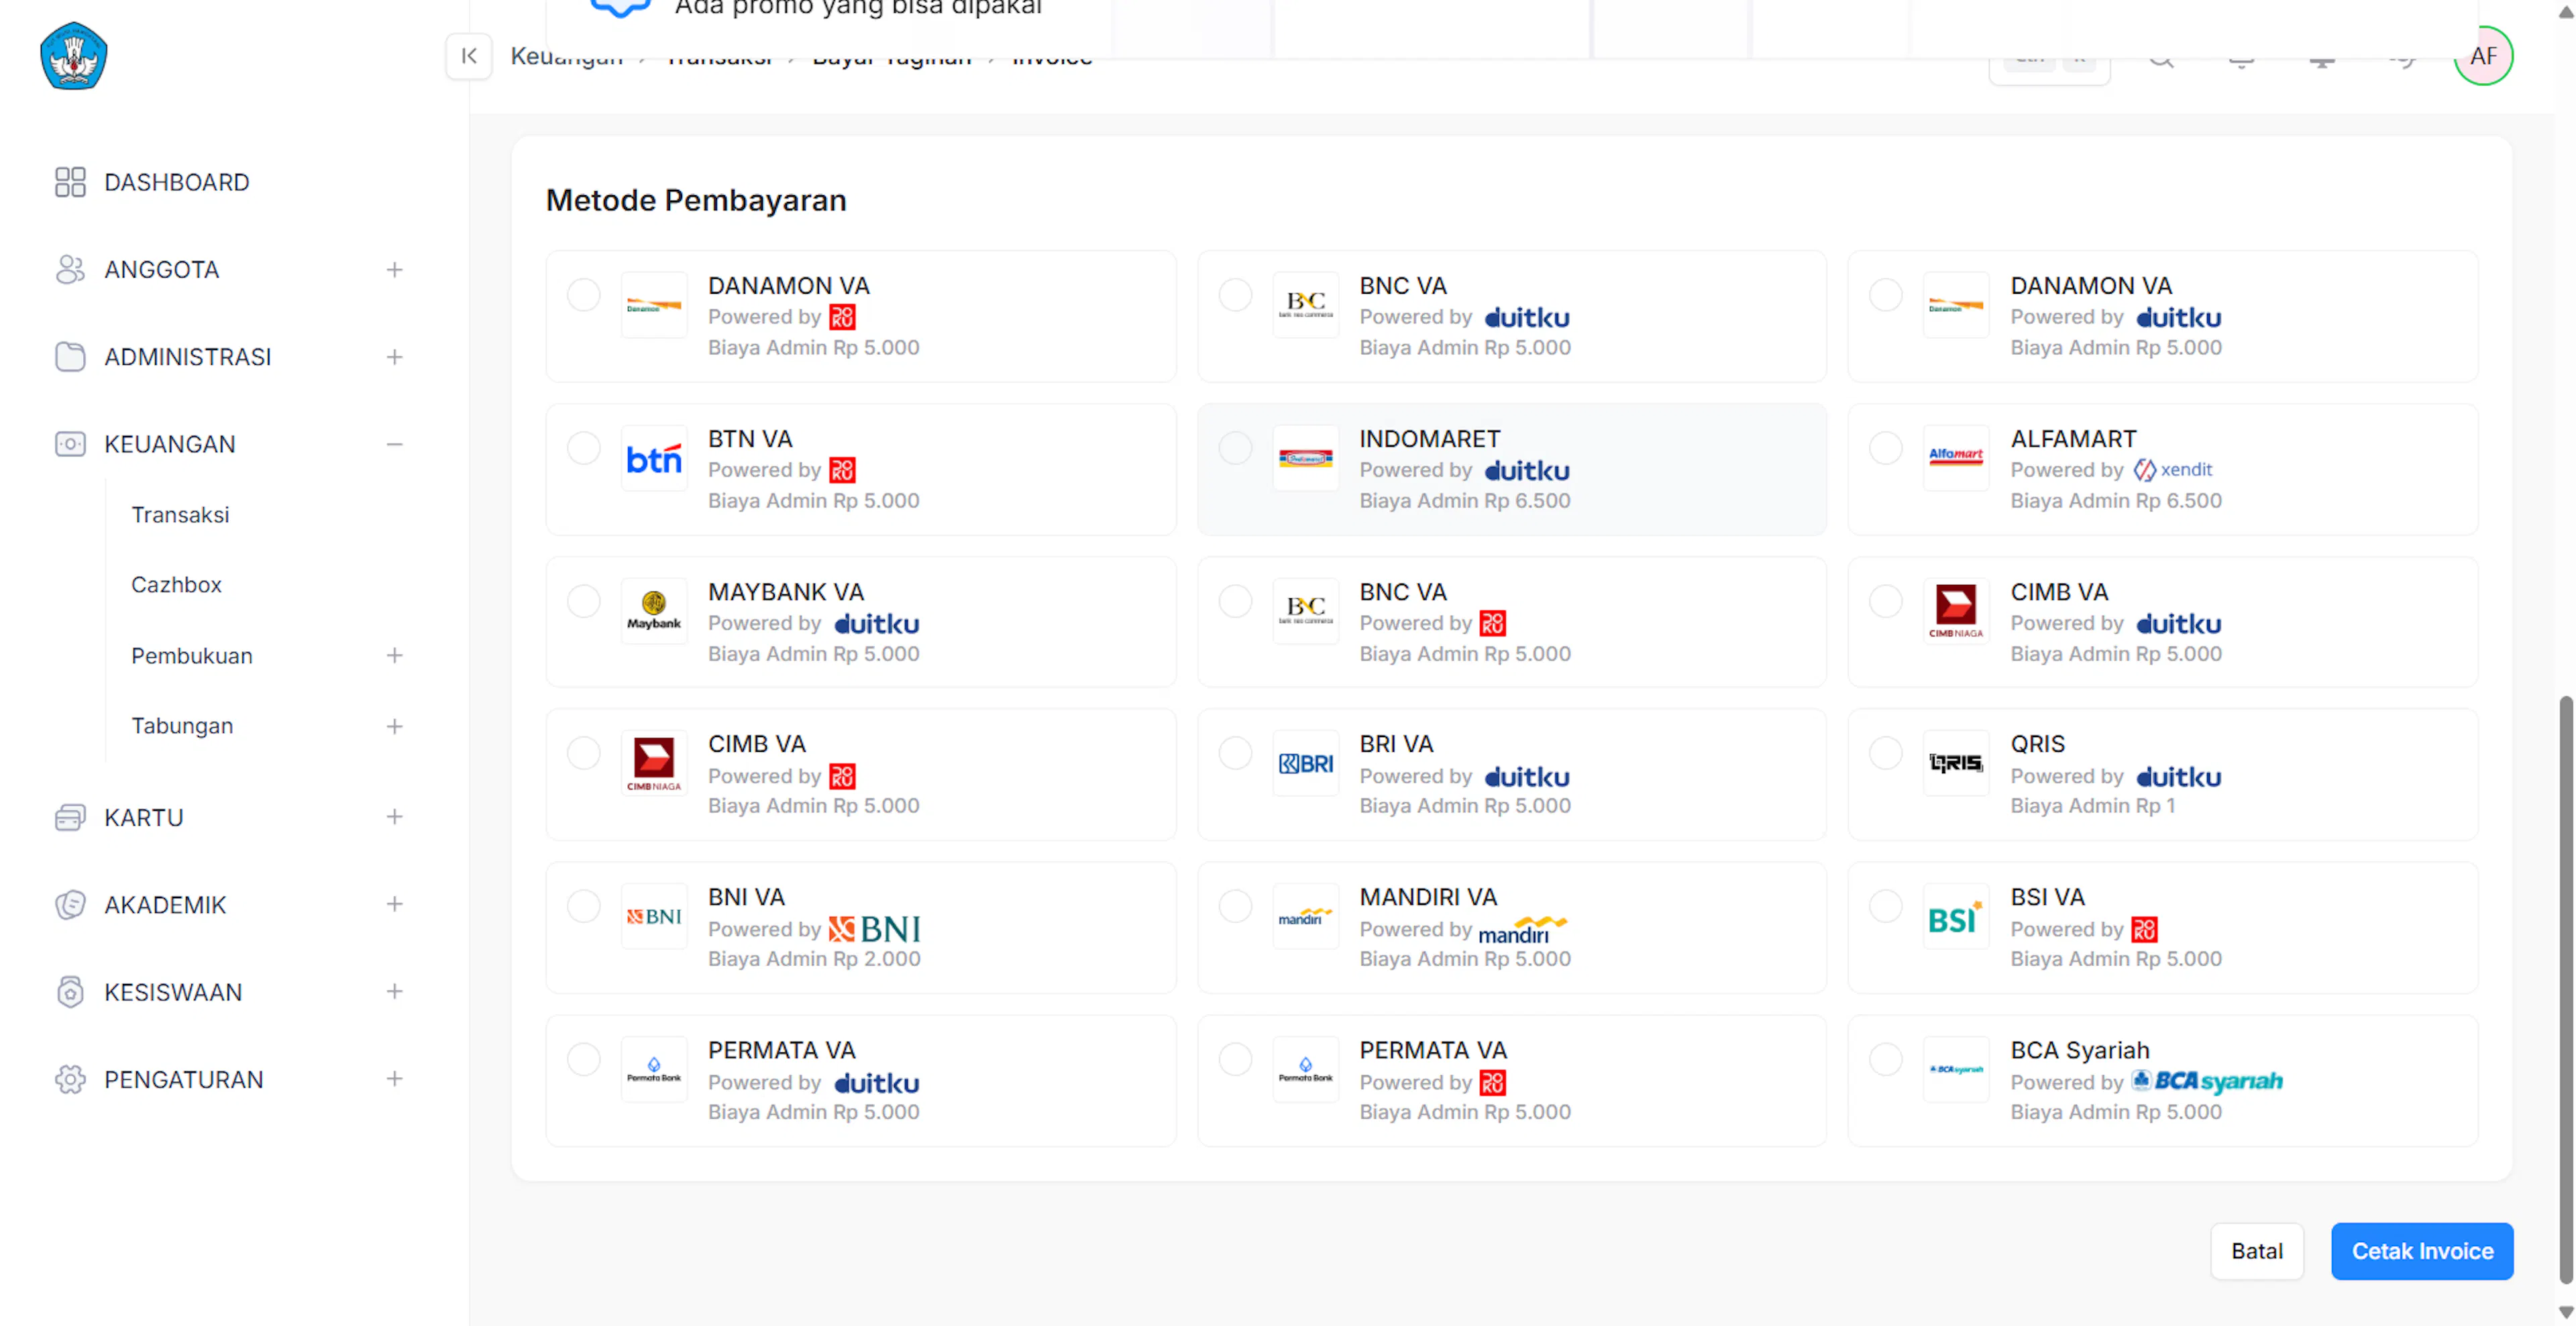Viewport: 2576px width, 1326px height.
Task: Click the Kartu card icon
Action: coord(70,817)
